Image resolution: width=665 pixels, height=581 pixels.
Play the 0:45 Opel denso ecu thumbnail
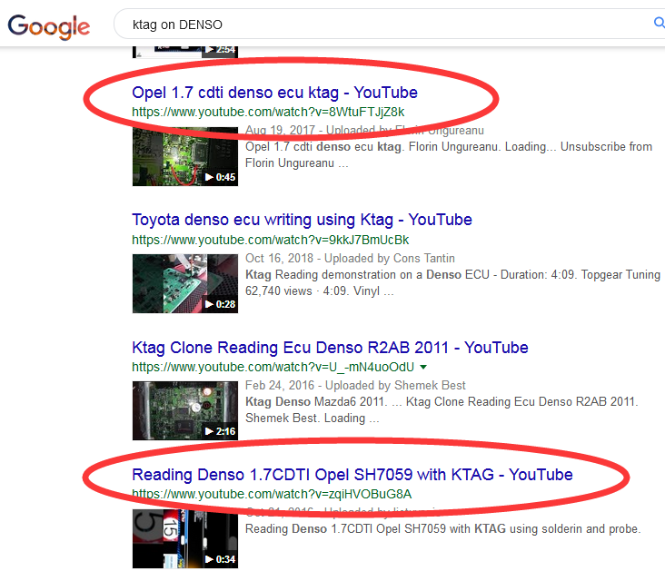[x=185, y=156]
